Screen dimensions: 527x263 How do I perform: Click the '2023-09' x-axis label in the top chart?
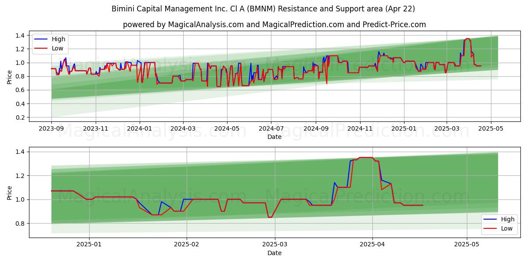point(51,129)
